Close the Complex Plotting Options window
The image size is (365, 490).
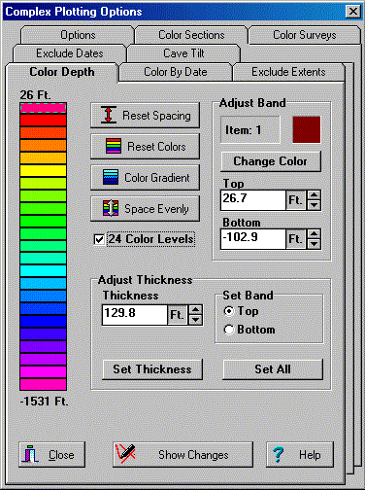[352, 12]
